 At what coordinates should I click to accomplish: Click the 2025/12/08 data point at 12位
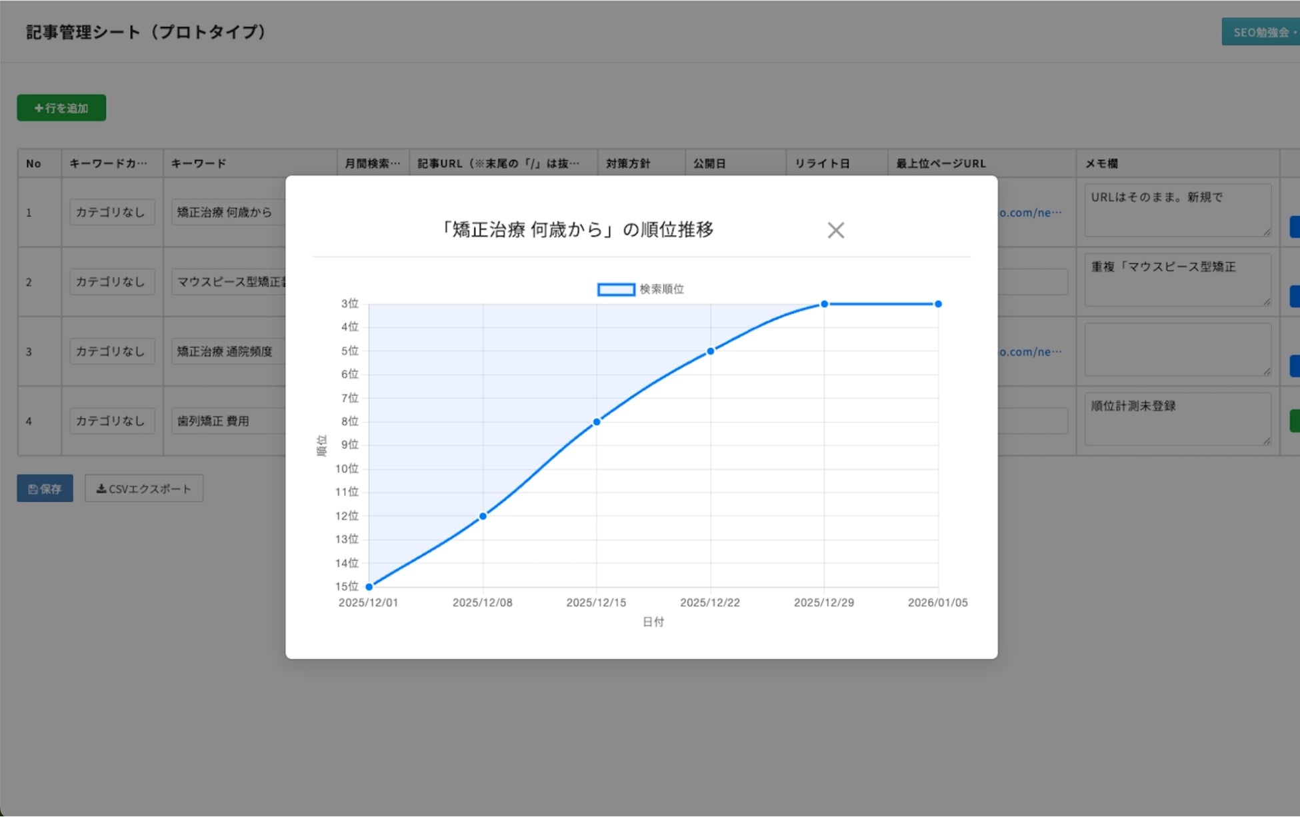(x=483, y=516)
